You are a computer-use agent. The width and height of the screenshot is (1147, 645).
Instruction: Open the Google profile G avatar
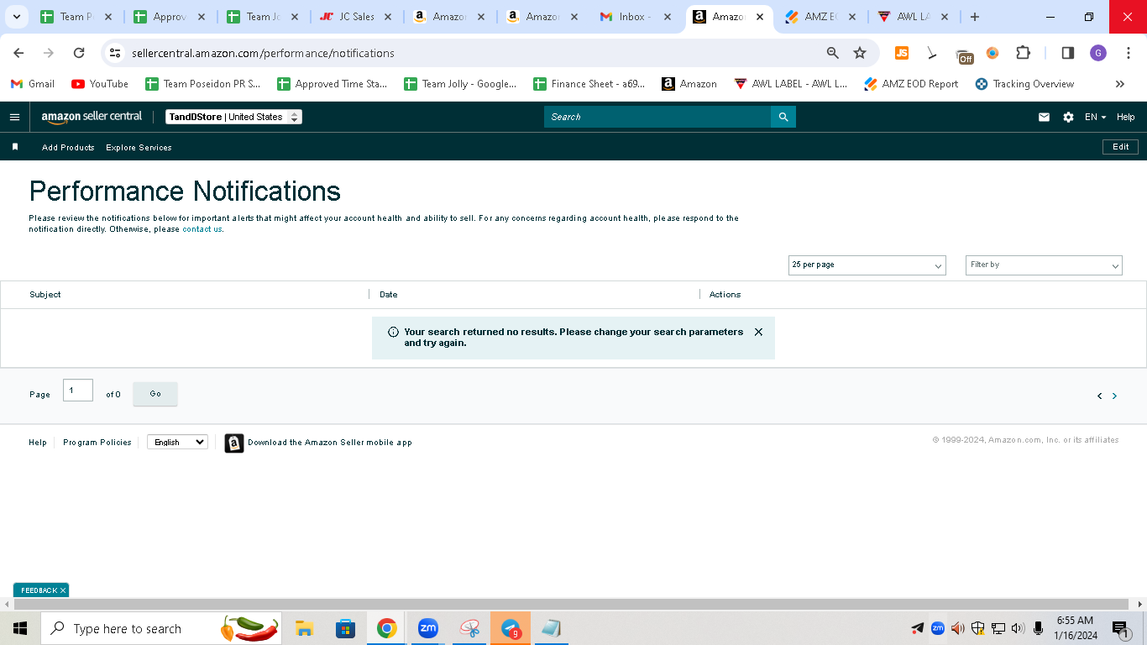pyautogui.click(x=1098, y=53)
